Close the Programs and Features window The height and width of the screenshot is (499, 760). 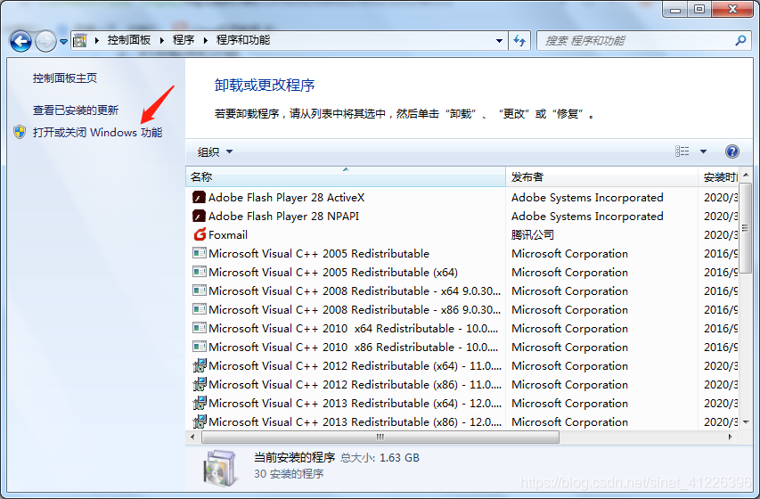(733, 9)
